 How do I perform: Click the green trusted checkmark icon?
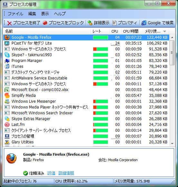(x=25, y=173)
